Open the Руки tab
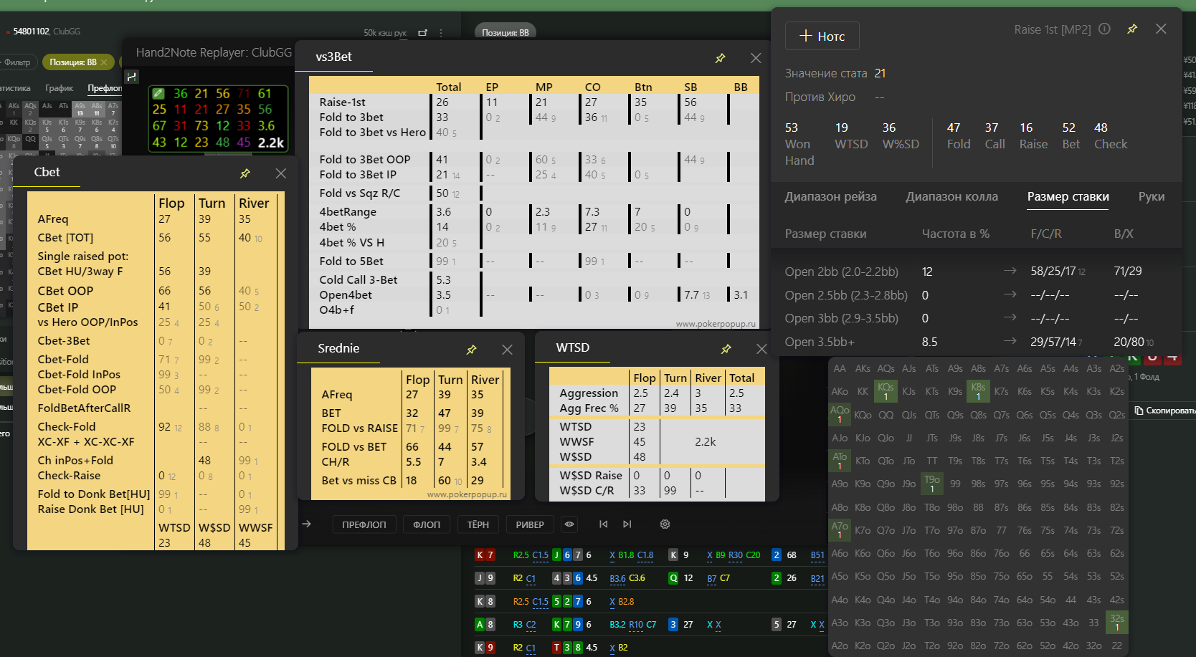 point(1151,196)
